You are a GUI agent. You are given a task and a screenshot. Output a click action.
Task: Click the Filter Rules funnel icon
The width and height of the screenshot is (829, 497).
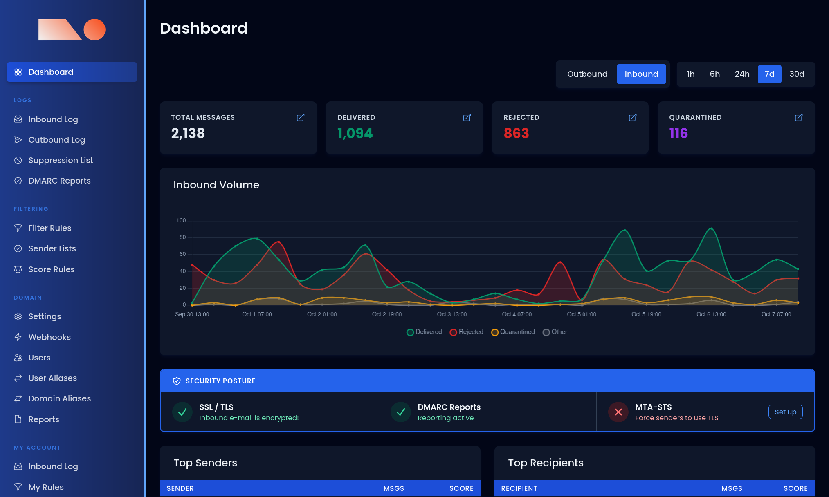point(18,228)
